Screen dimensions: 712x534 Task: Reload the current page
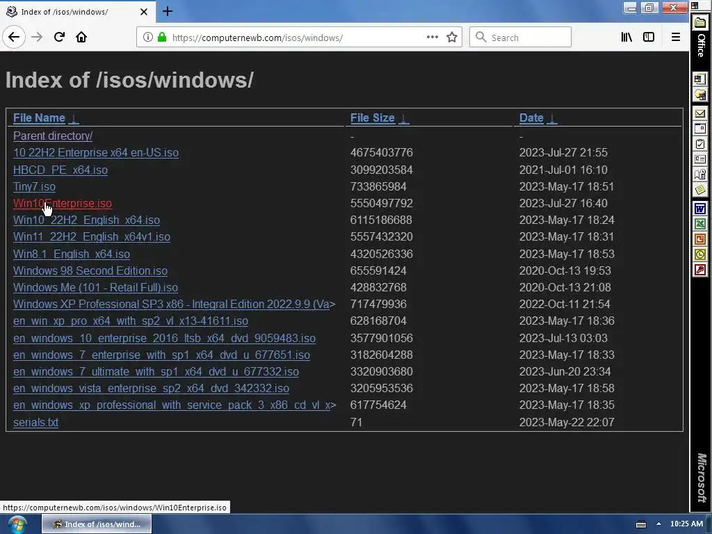(x=59, y=38)
